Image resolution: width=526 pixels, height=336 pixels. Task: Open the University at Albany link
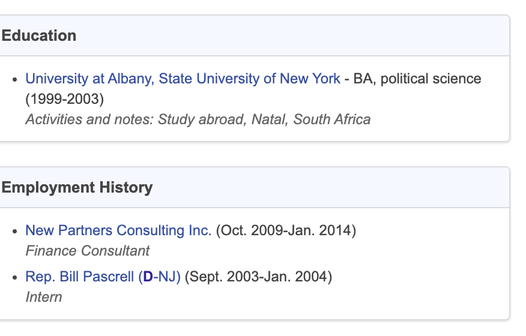[x=183, y=79]
